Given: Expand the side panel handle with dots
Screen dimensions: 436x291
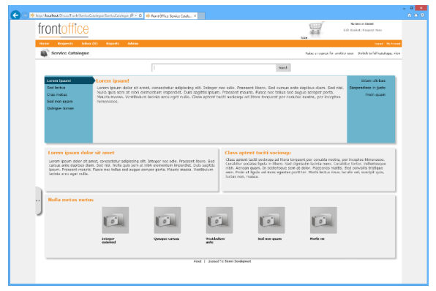Looking at the screenshot, I should [x=38, y=200].
